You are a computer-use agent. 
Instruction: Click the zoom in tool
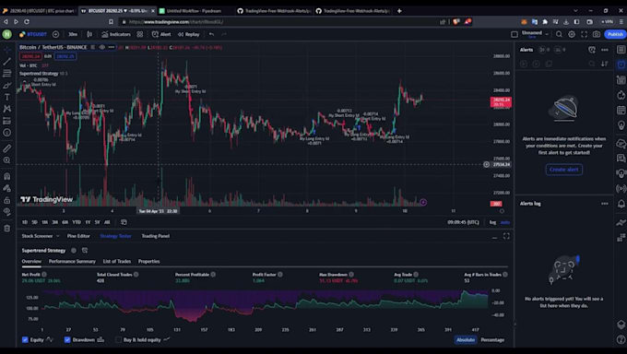tap(6, 160)
